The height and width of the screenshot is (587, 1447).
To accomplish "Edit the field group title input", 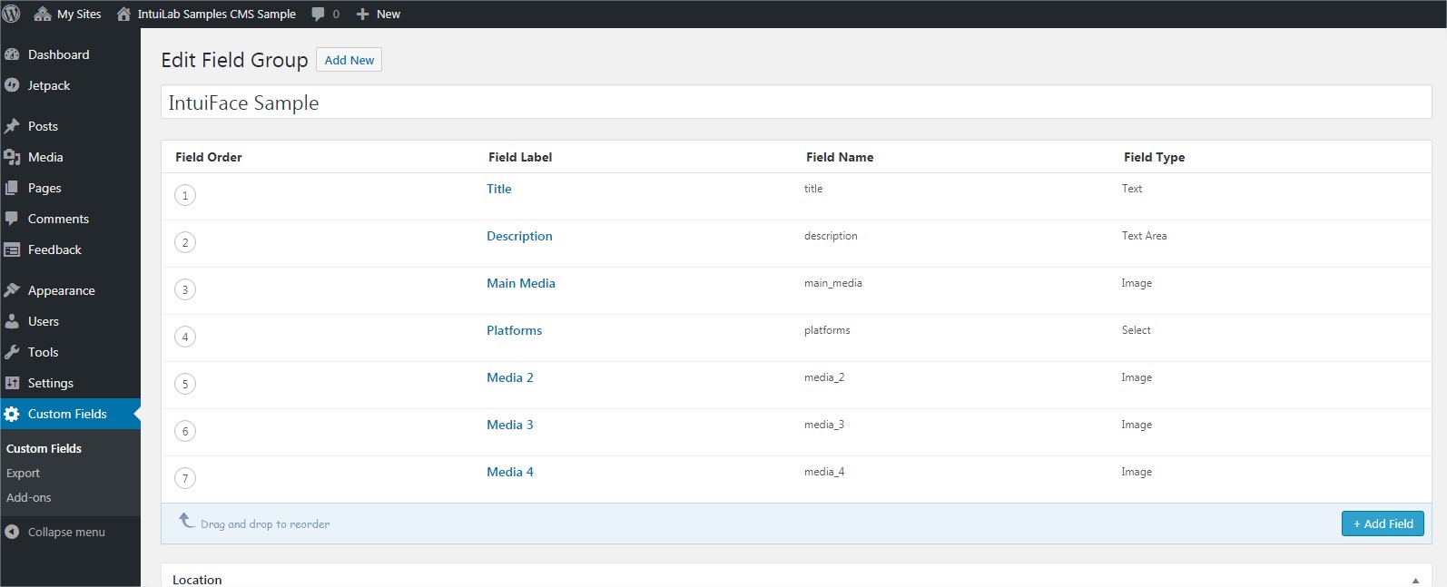I will point(795,103).
